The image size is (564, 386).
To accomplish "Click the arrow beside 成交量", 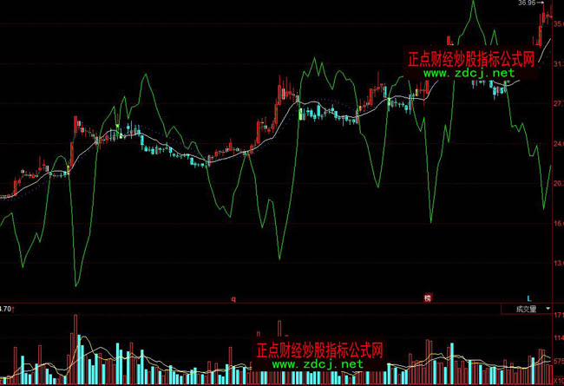I will [x=548, y=308].
